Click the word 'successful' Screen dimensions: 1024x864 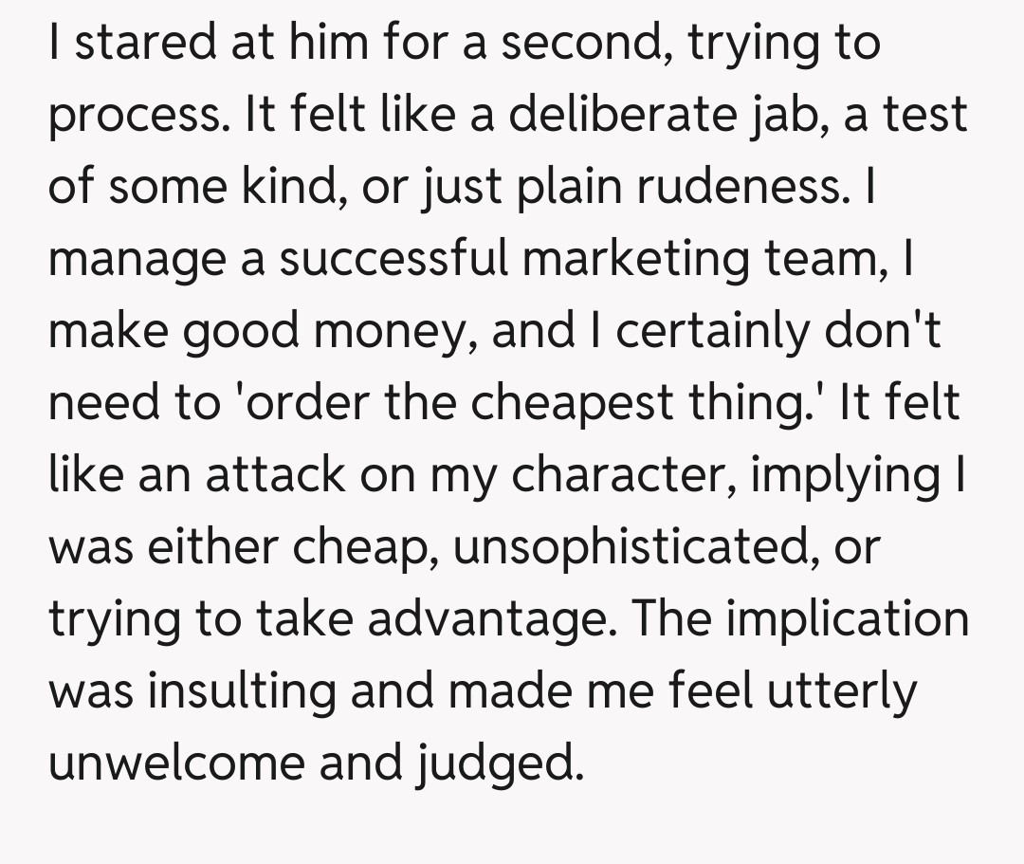[x=393, y=259]
